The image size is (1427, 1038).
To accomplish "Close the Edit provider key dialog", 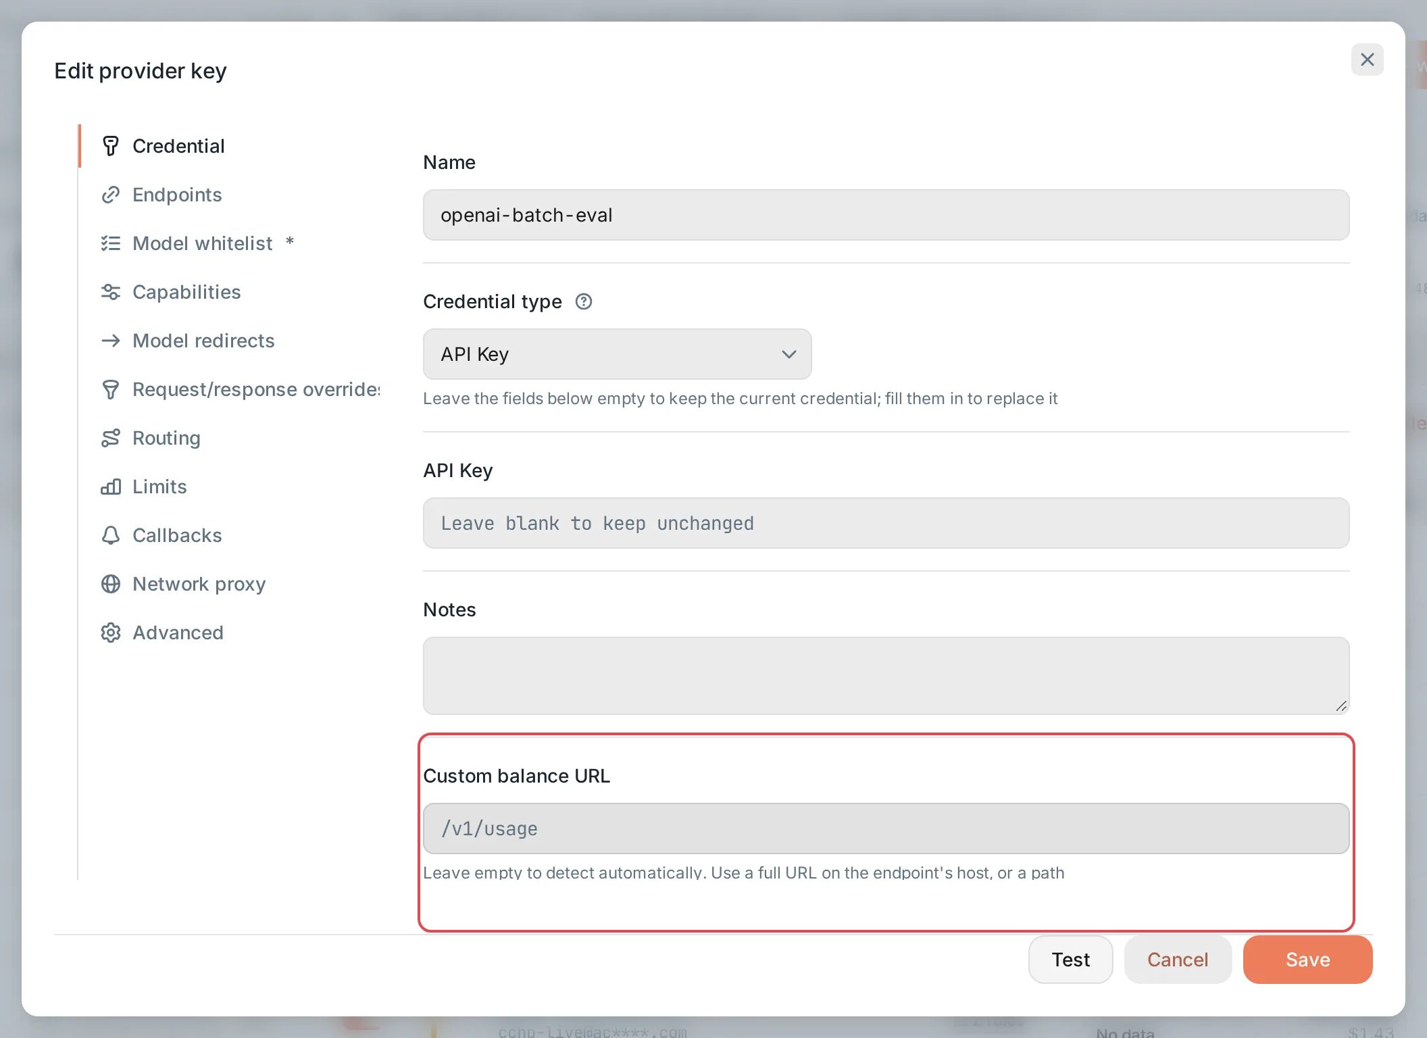I will click(1367, 59).
